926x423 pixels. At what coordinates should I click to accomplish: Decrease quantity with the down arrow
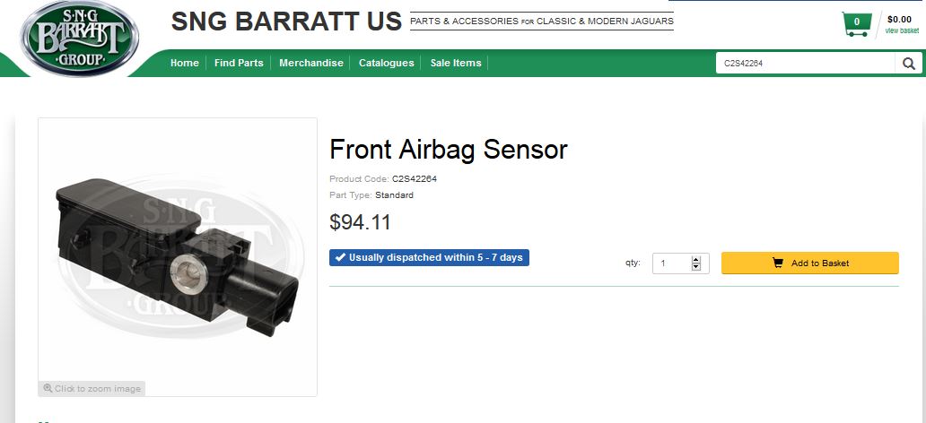[695, 267]
